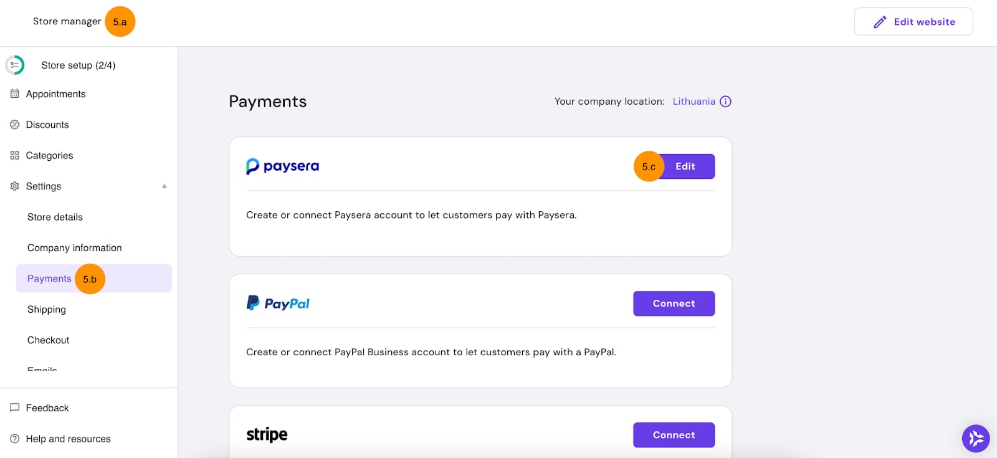This screenshot has height=458, width=997.
Task: Open the Store details settings page
Action: [x=55, y=217]
